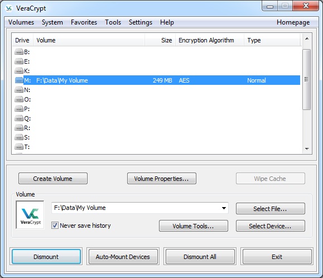Open the Homepage link in menu bar
This screenshot has height=278, width=323.
click(293, 22)
